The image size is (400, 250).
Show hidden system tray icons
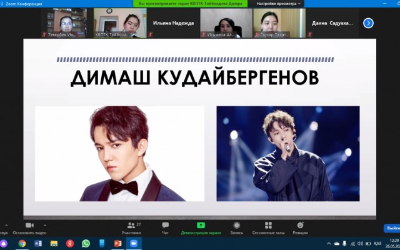329,243
